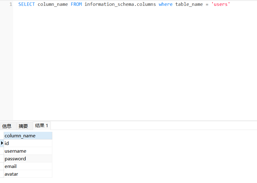Place cursor on the where keyword
This screenshot has width=257, height=183.
(x=166, y=4)
